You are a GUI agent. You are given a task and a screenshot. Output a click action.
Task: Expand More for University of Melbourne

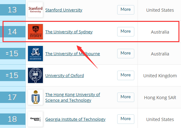pos(126,54)
